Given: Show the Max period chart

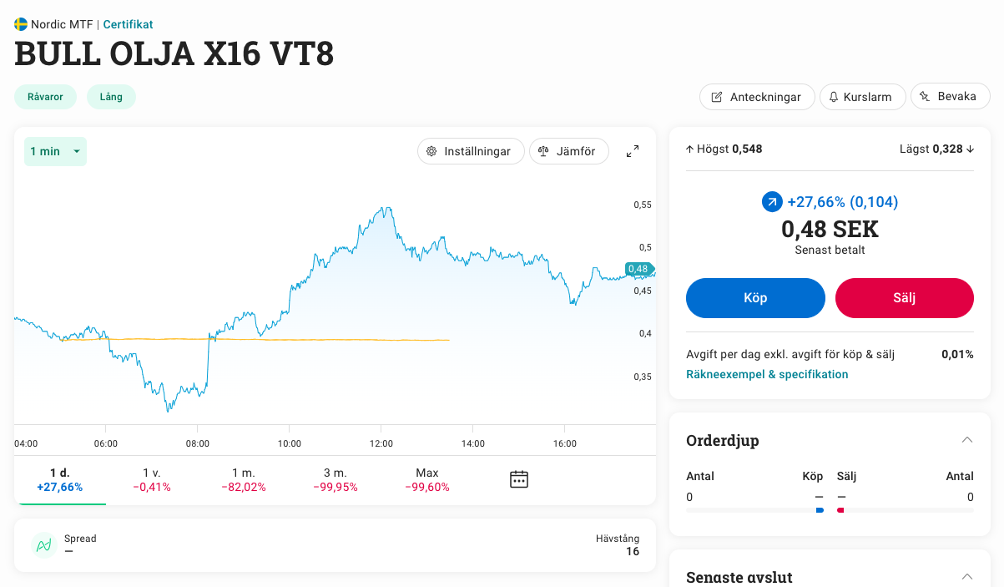Looking at the screenshot, I should coord(427,479).
